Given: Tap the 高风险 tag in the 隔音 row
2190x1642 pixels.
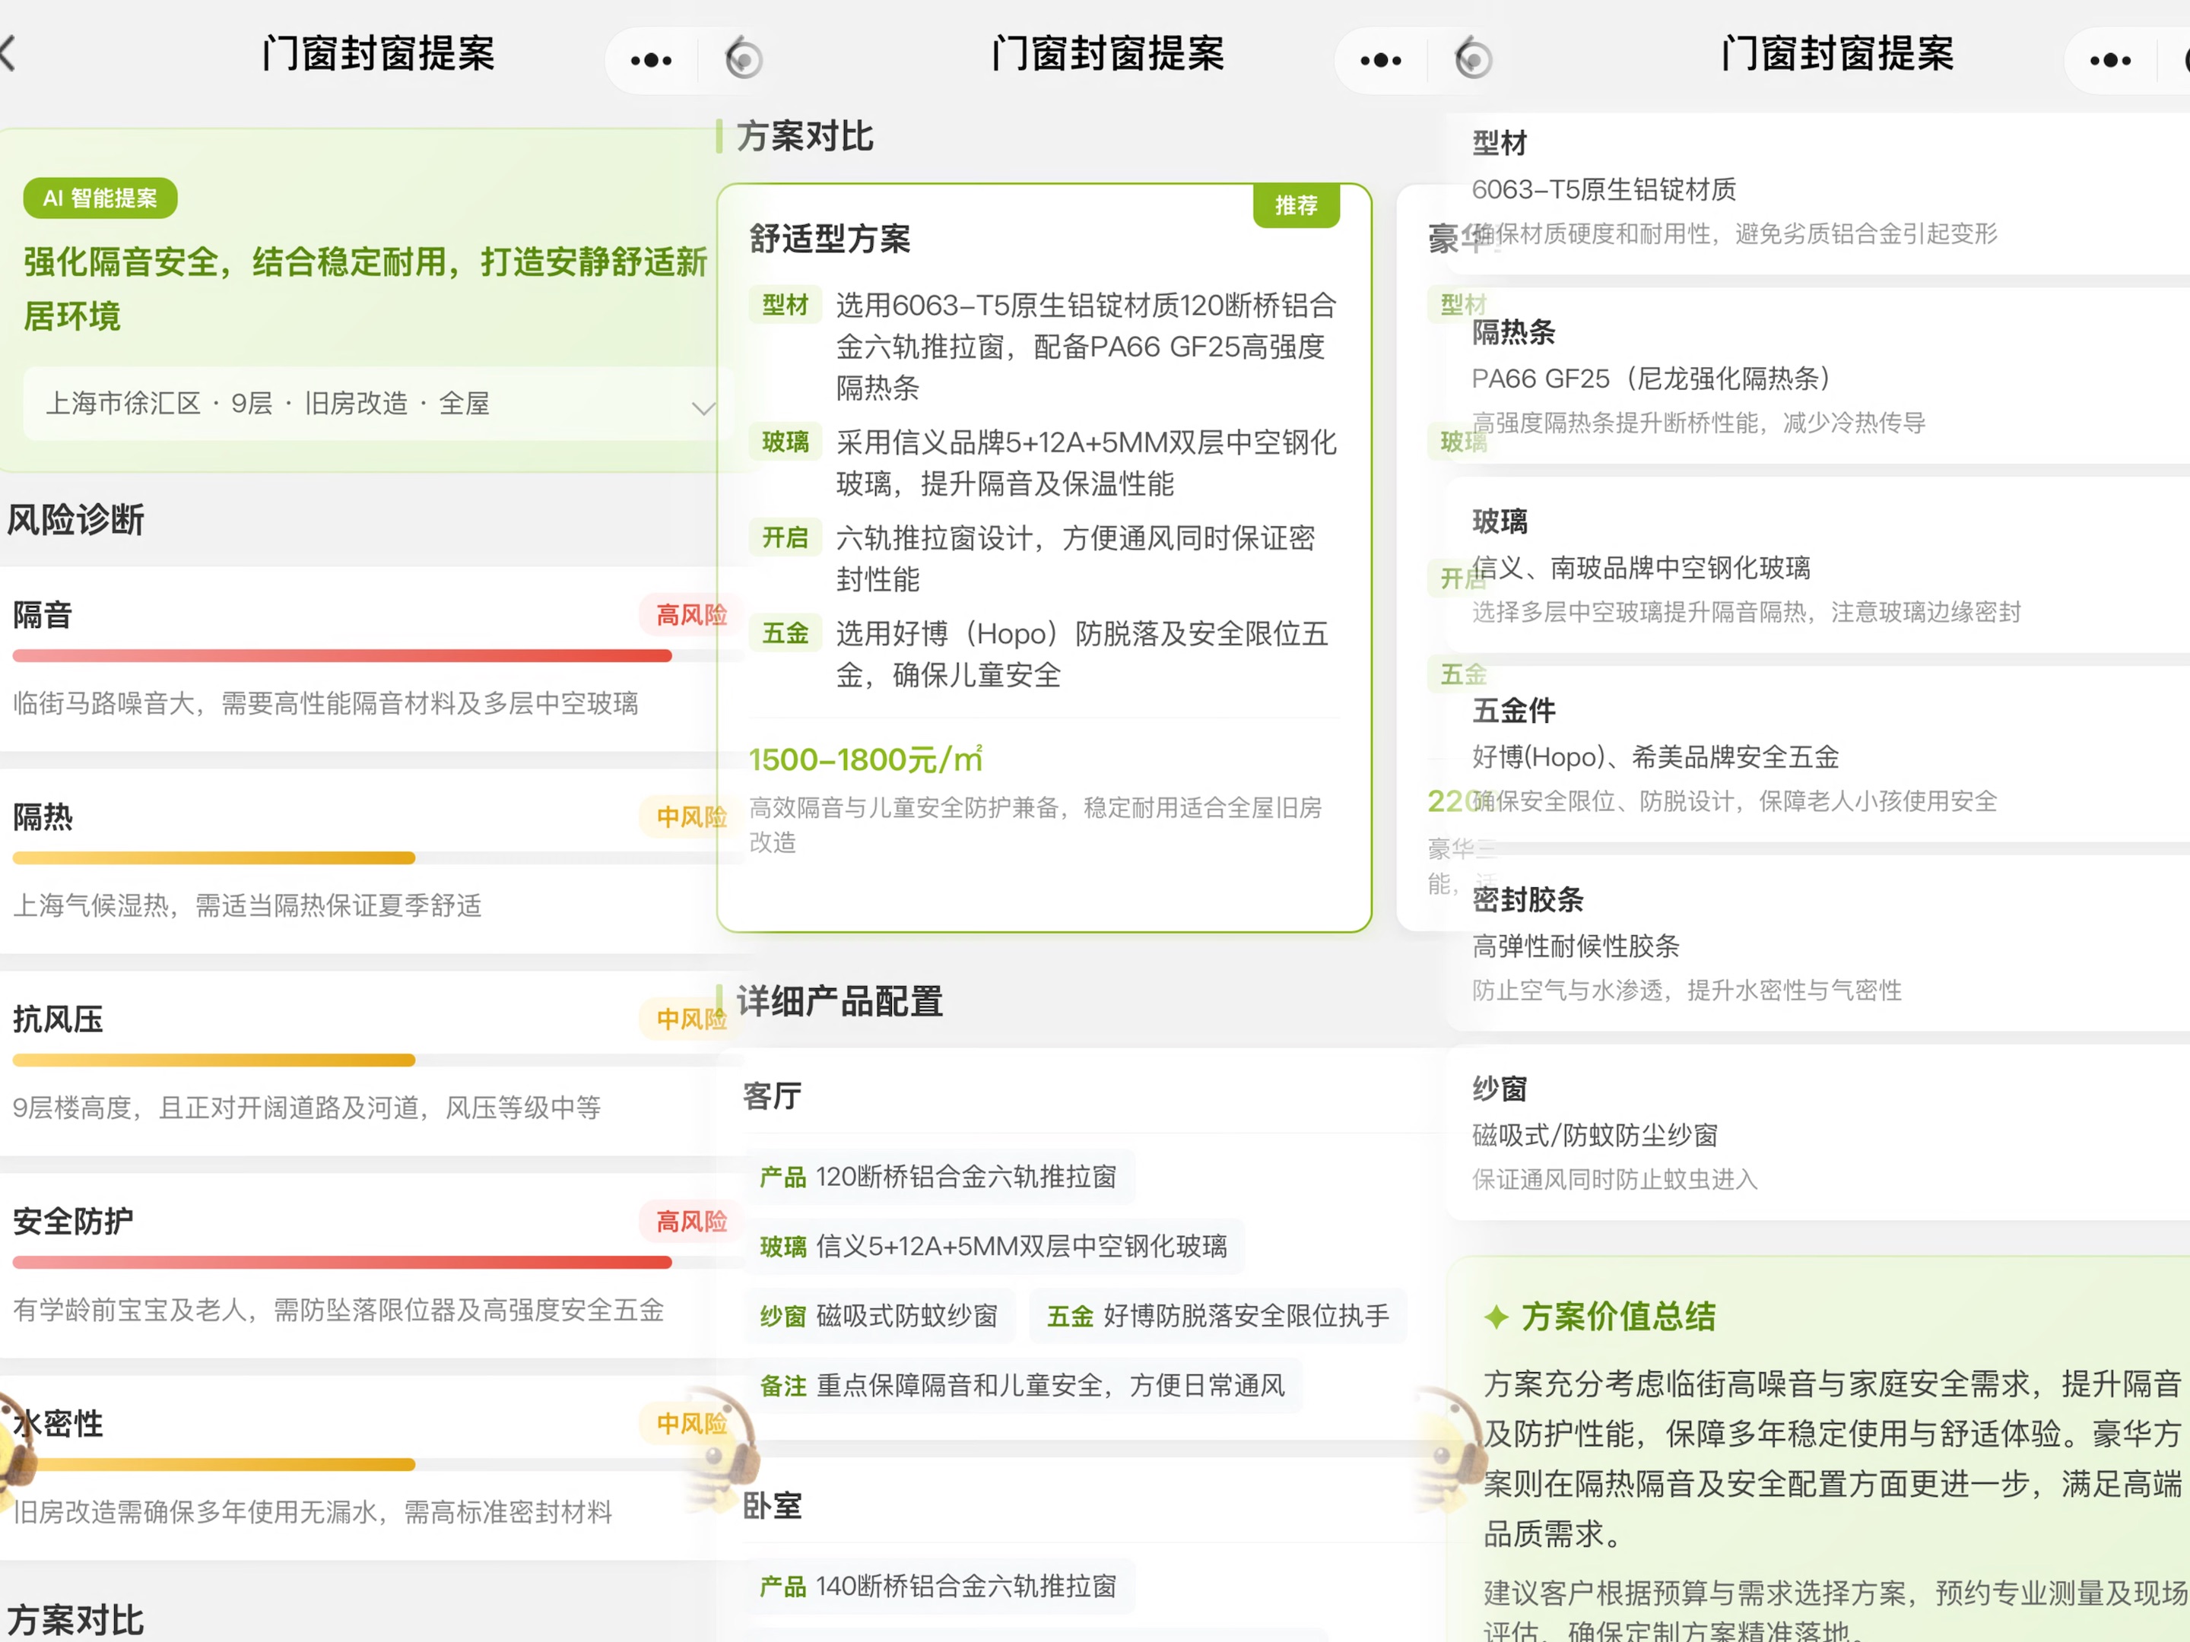Looking at the screenshot, I should pyautogui.click(x=691, y=615).
